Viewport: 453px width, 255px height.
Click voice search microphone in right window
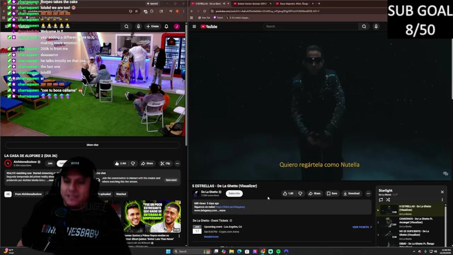coord(376,27)
